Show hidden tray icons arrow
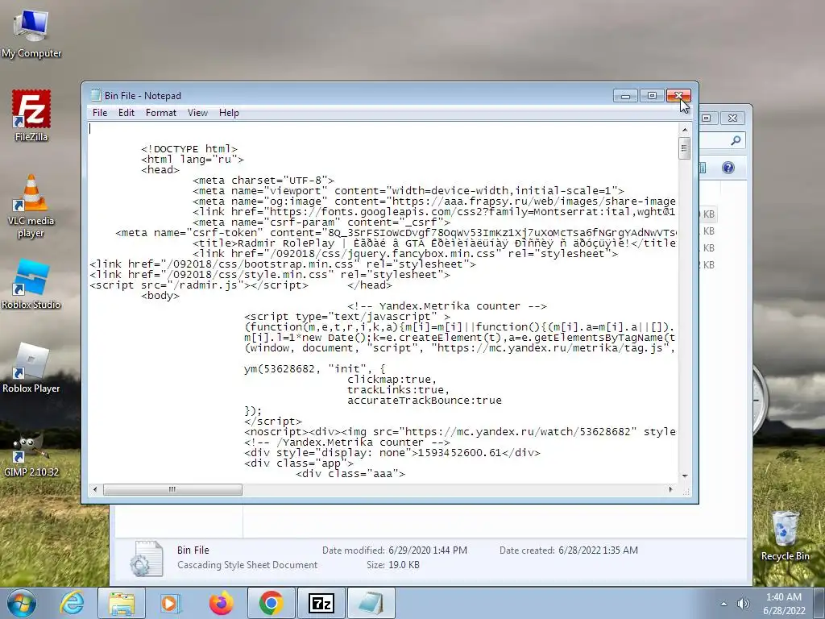 [724, 604]
